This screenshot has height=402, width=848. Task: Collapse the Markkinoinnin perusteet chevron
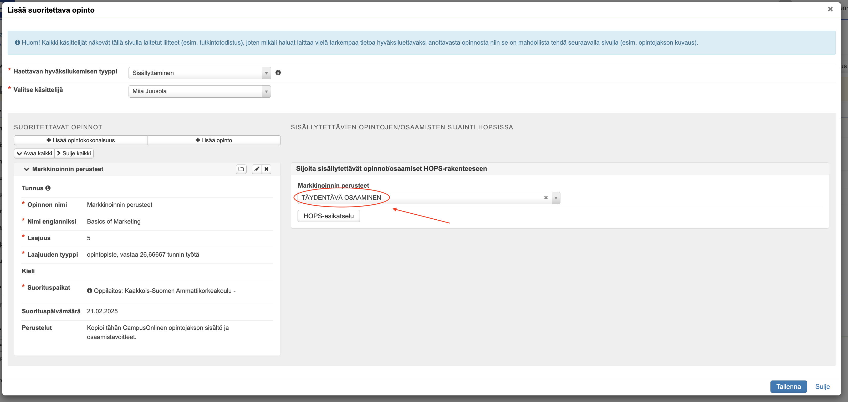(27, 169)
